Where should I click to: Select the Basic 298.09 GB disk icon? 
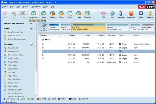[44, 27]
